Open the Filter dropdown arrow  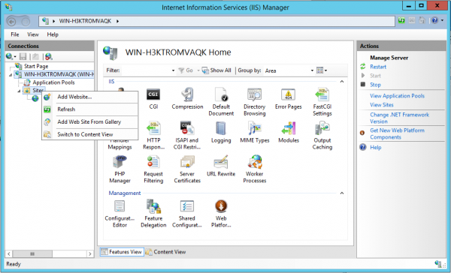point(173,70)
